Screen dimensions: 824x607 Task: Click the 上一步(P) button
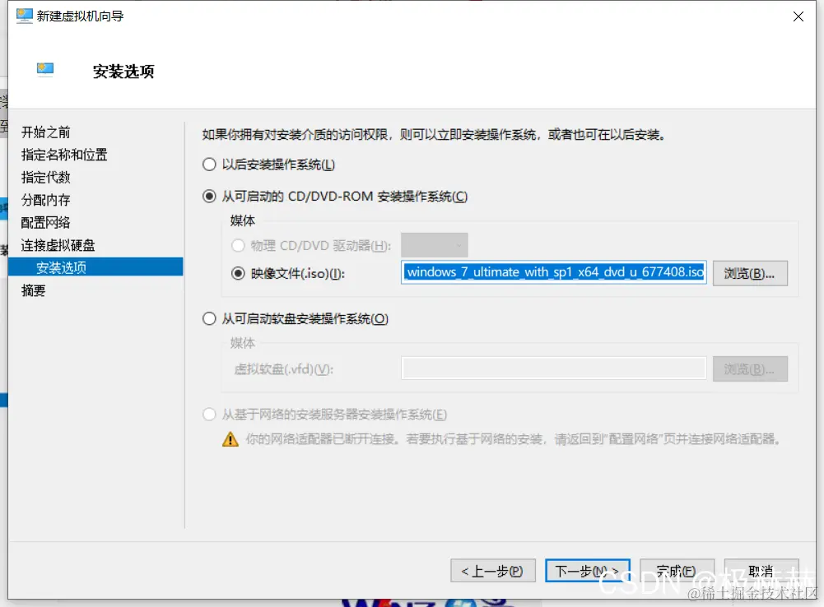(x=492, y=570)
